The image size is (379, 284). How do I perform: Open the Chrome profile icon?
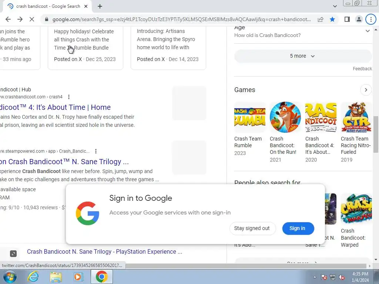point(359,19)
